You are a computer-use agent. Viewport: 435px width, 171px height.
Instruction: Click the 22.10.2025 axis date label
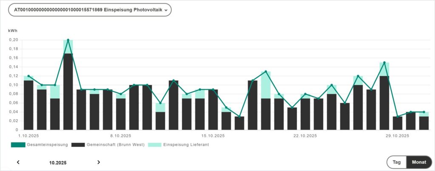(x=305, y=136)
